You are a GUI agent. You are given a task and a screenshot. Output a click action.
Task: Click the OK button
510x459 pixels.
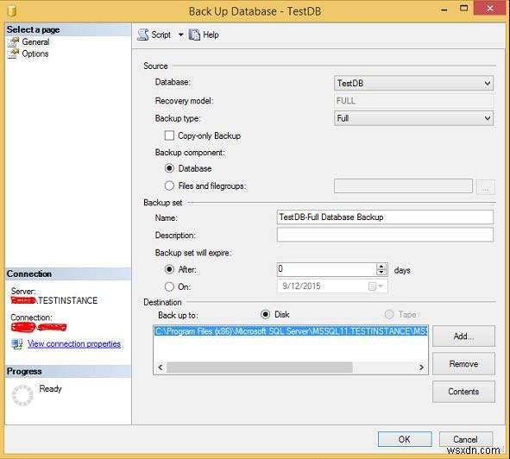(405, 439)
